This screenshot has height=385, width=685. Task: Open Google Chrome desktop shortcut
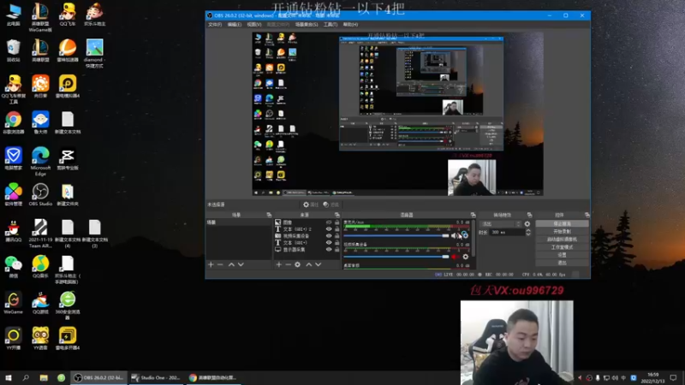coord(13,122)
